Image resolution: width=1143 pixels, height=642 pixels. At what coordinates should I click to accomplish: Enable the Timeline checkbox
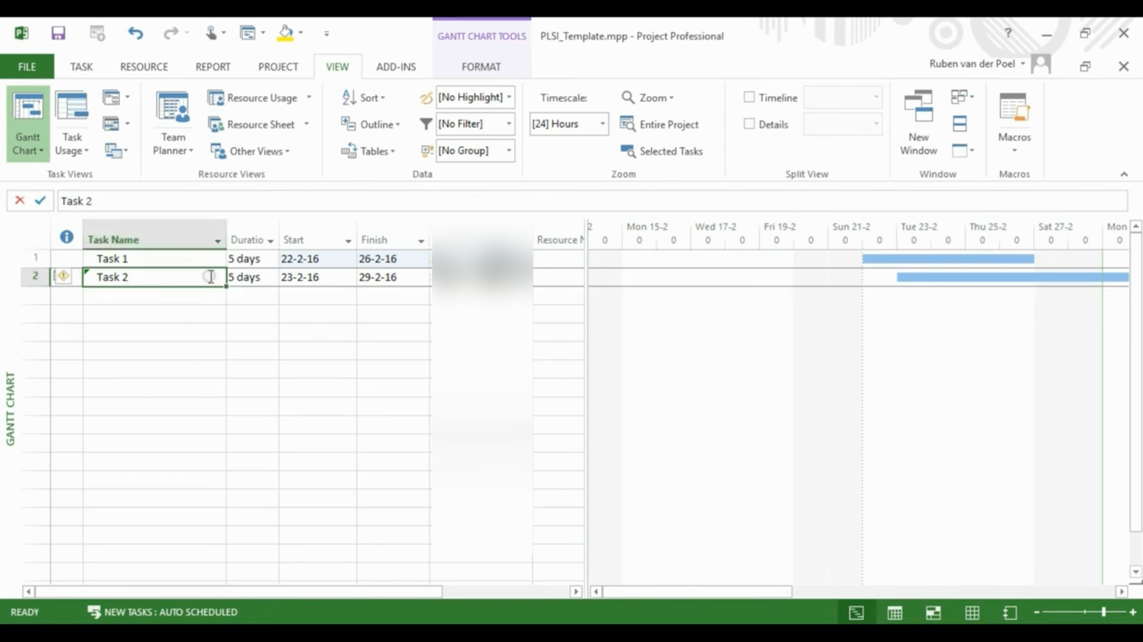pos(749,97)
